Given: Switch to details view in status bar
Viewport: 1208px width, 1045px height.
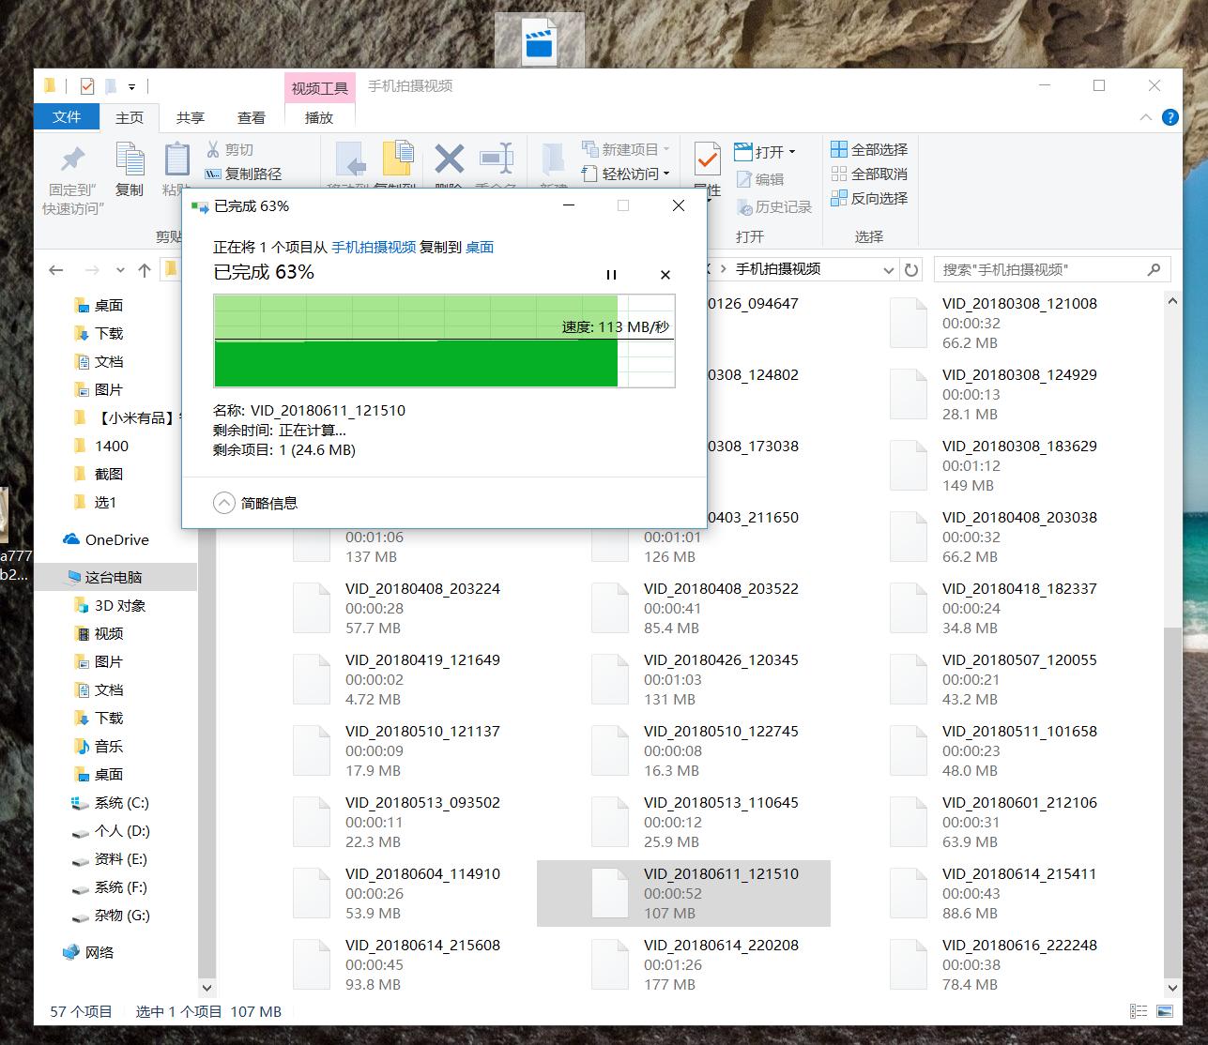Looking at the screenshot, I should point(1139,1011).
